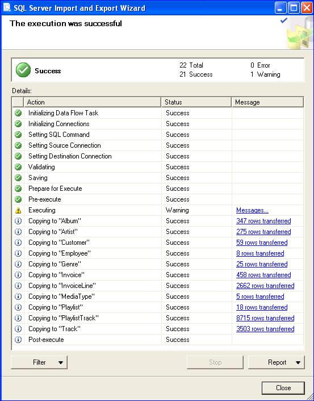Select the Executing action text
Screen dimensions: 314x401
41,210
